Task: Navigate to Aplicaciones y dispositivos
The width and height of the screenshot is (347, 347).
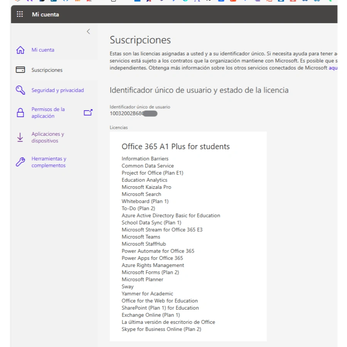Action: click(x=48, y=138)
